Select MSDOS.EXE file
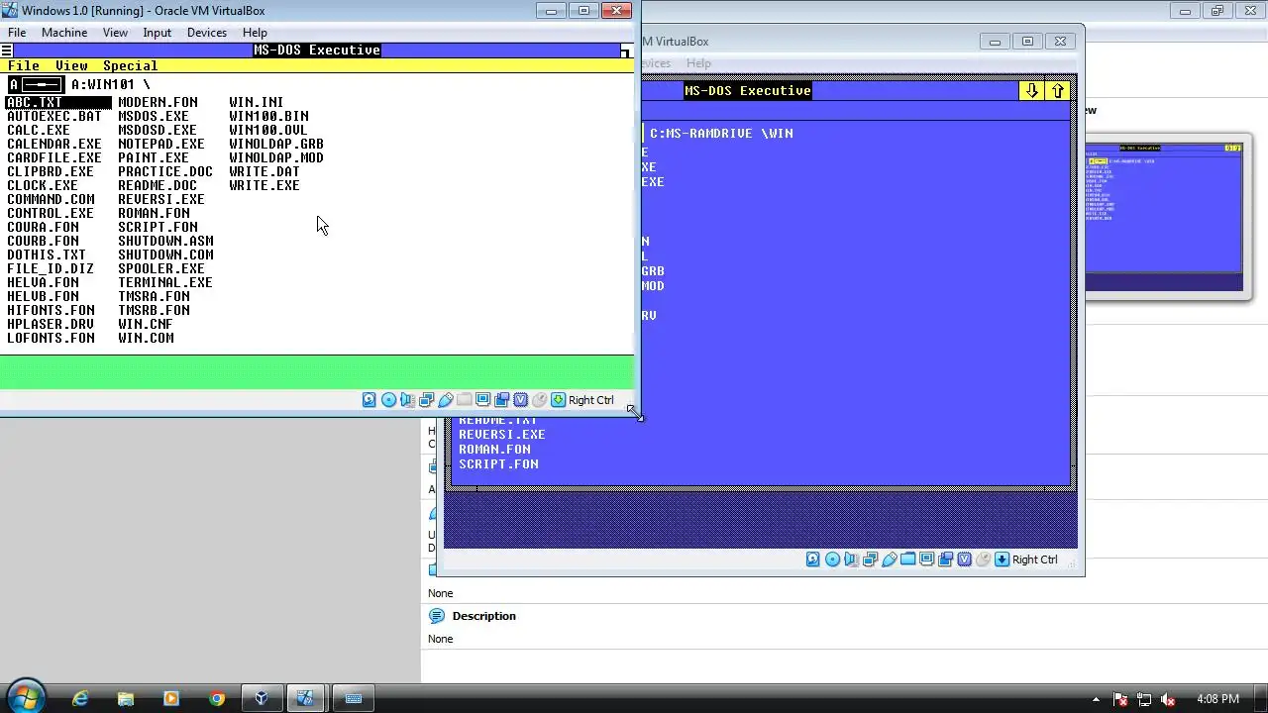Screen dimensions: 1268x713 (x=154, y=116)
